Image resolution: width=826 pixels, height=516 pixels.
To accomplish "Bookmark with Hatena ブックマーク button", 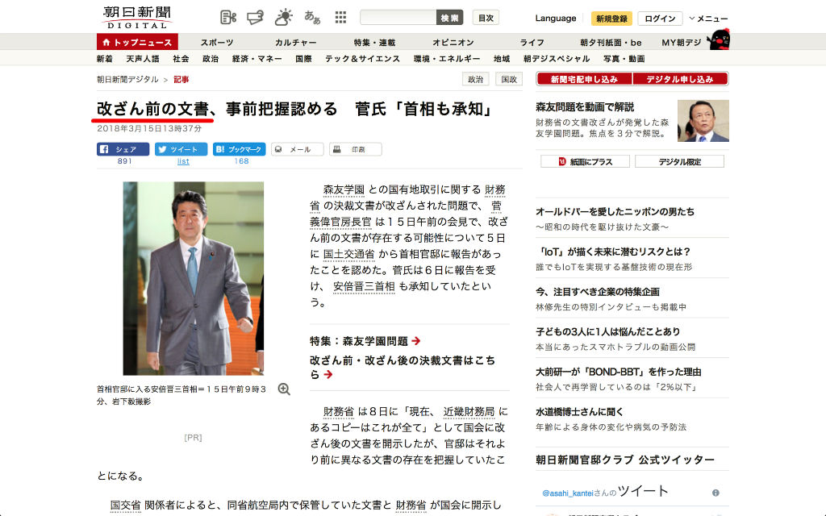I will point(239,149).
